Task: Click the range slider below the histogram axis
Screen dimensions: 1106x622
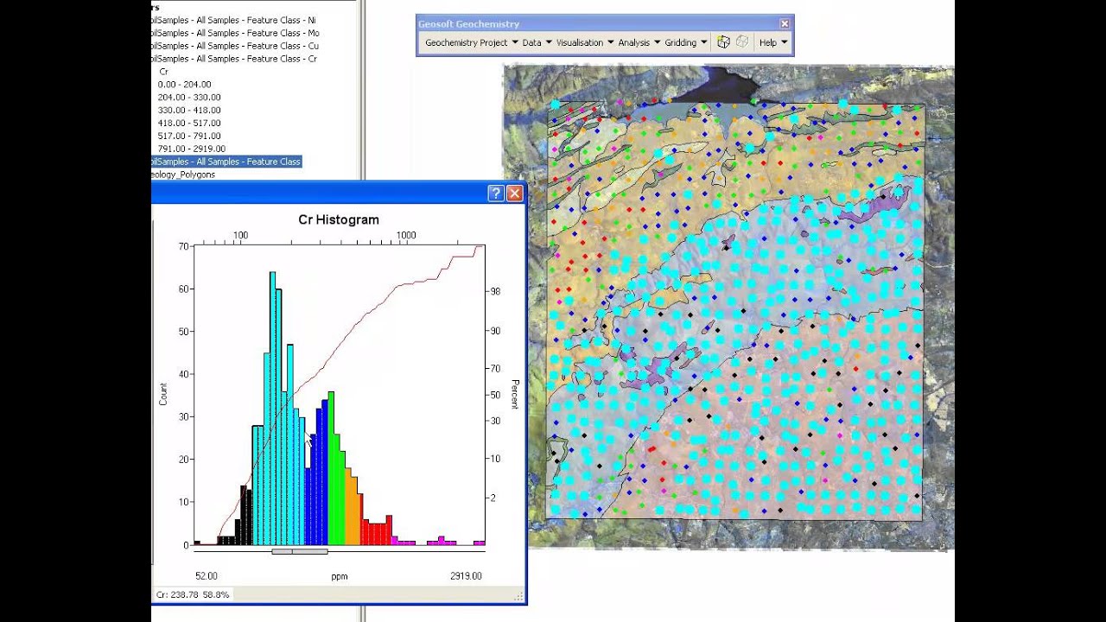Action: pyautogui.click(x=300, y=551)
